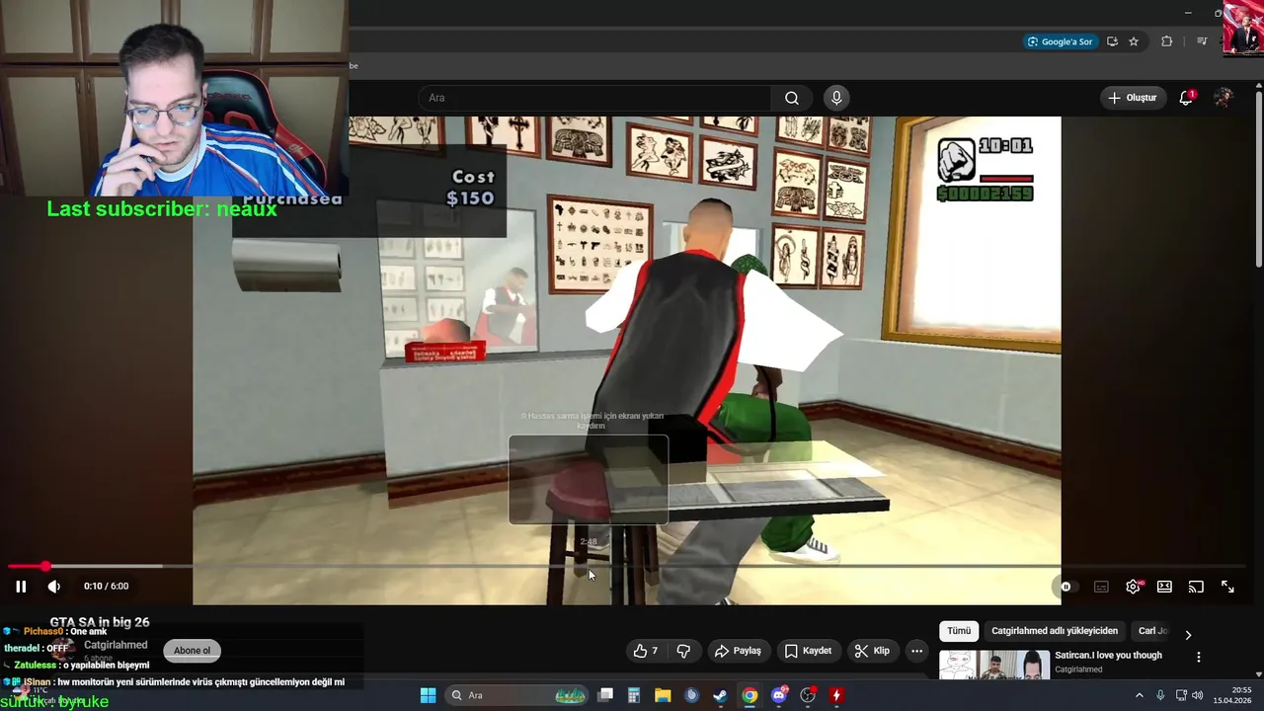Open the Satircan.I love you though title

click(1108, 656)
